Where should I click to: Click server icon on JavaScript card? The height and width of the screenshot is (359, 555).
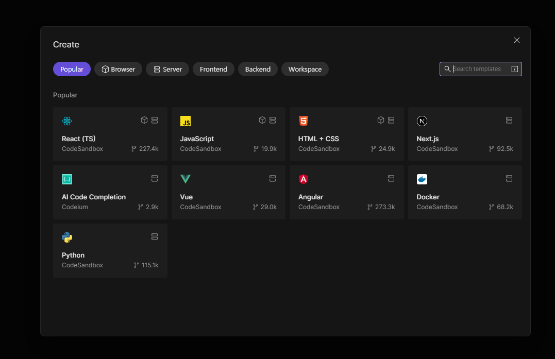click(x=273, y=120)
